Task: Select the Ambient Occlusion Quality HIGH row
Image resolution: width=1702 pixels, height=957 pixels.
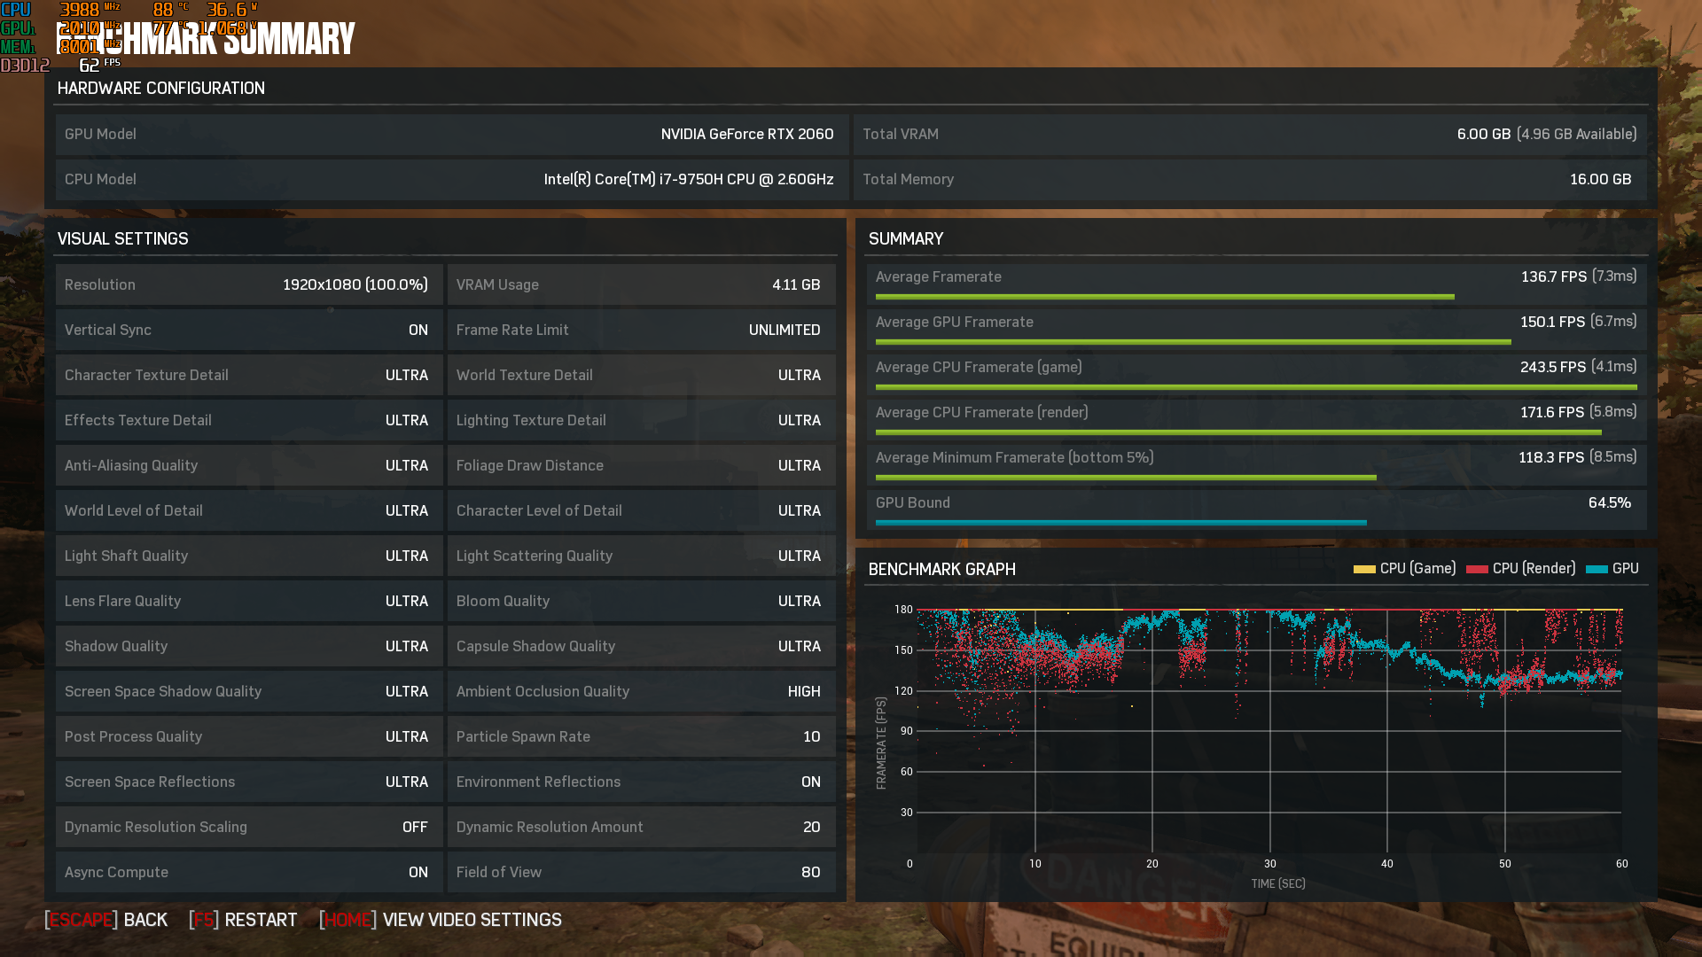Action: pos(642,691)
